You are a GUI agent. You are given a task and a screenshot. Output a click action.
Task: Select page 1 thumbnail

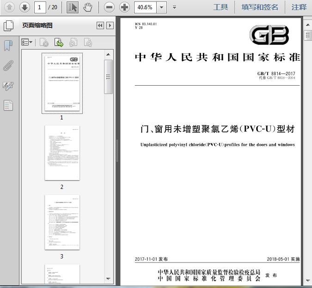[x=62, y=83]
